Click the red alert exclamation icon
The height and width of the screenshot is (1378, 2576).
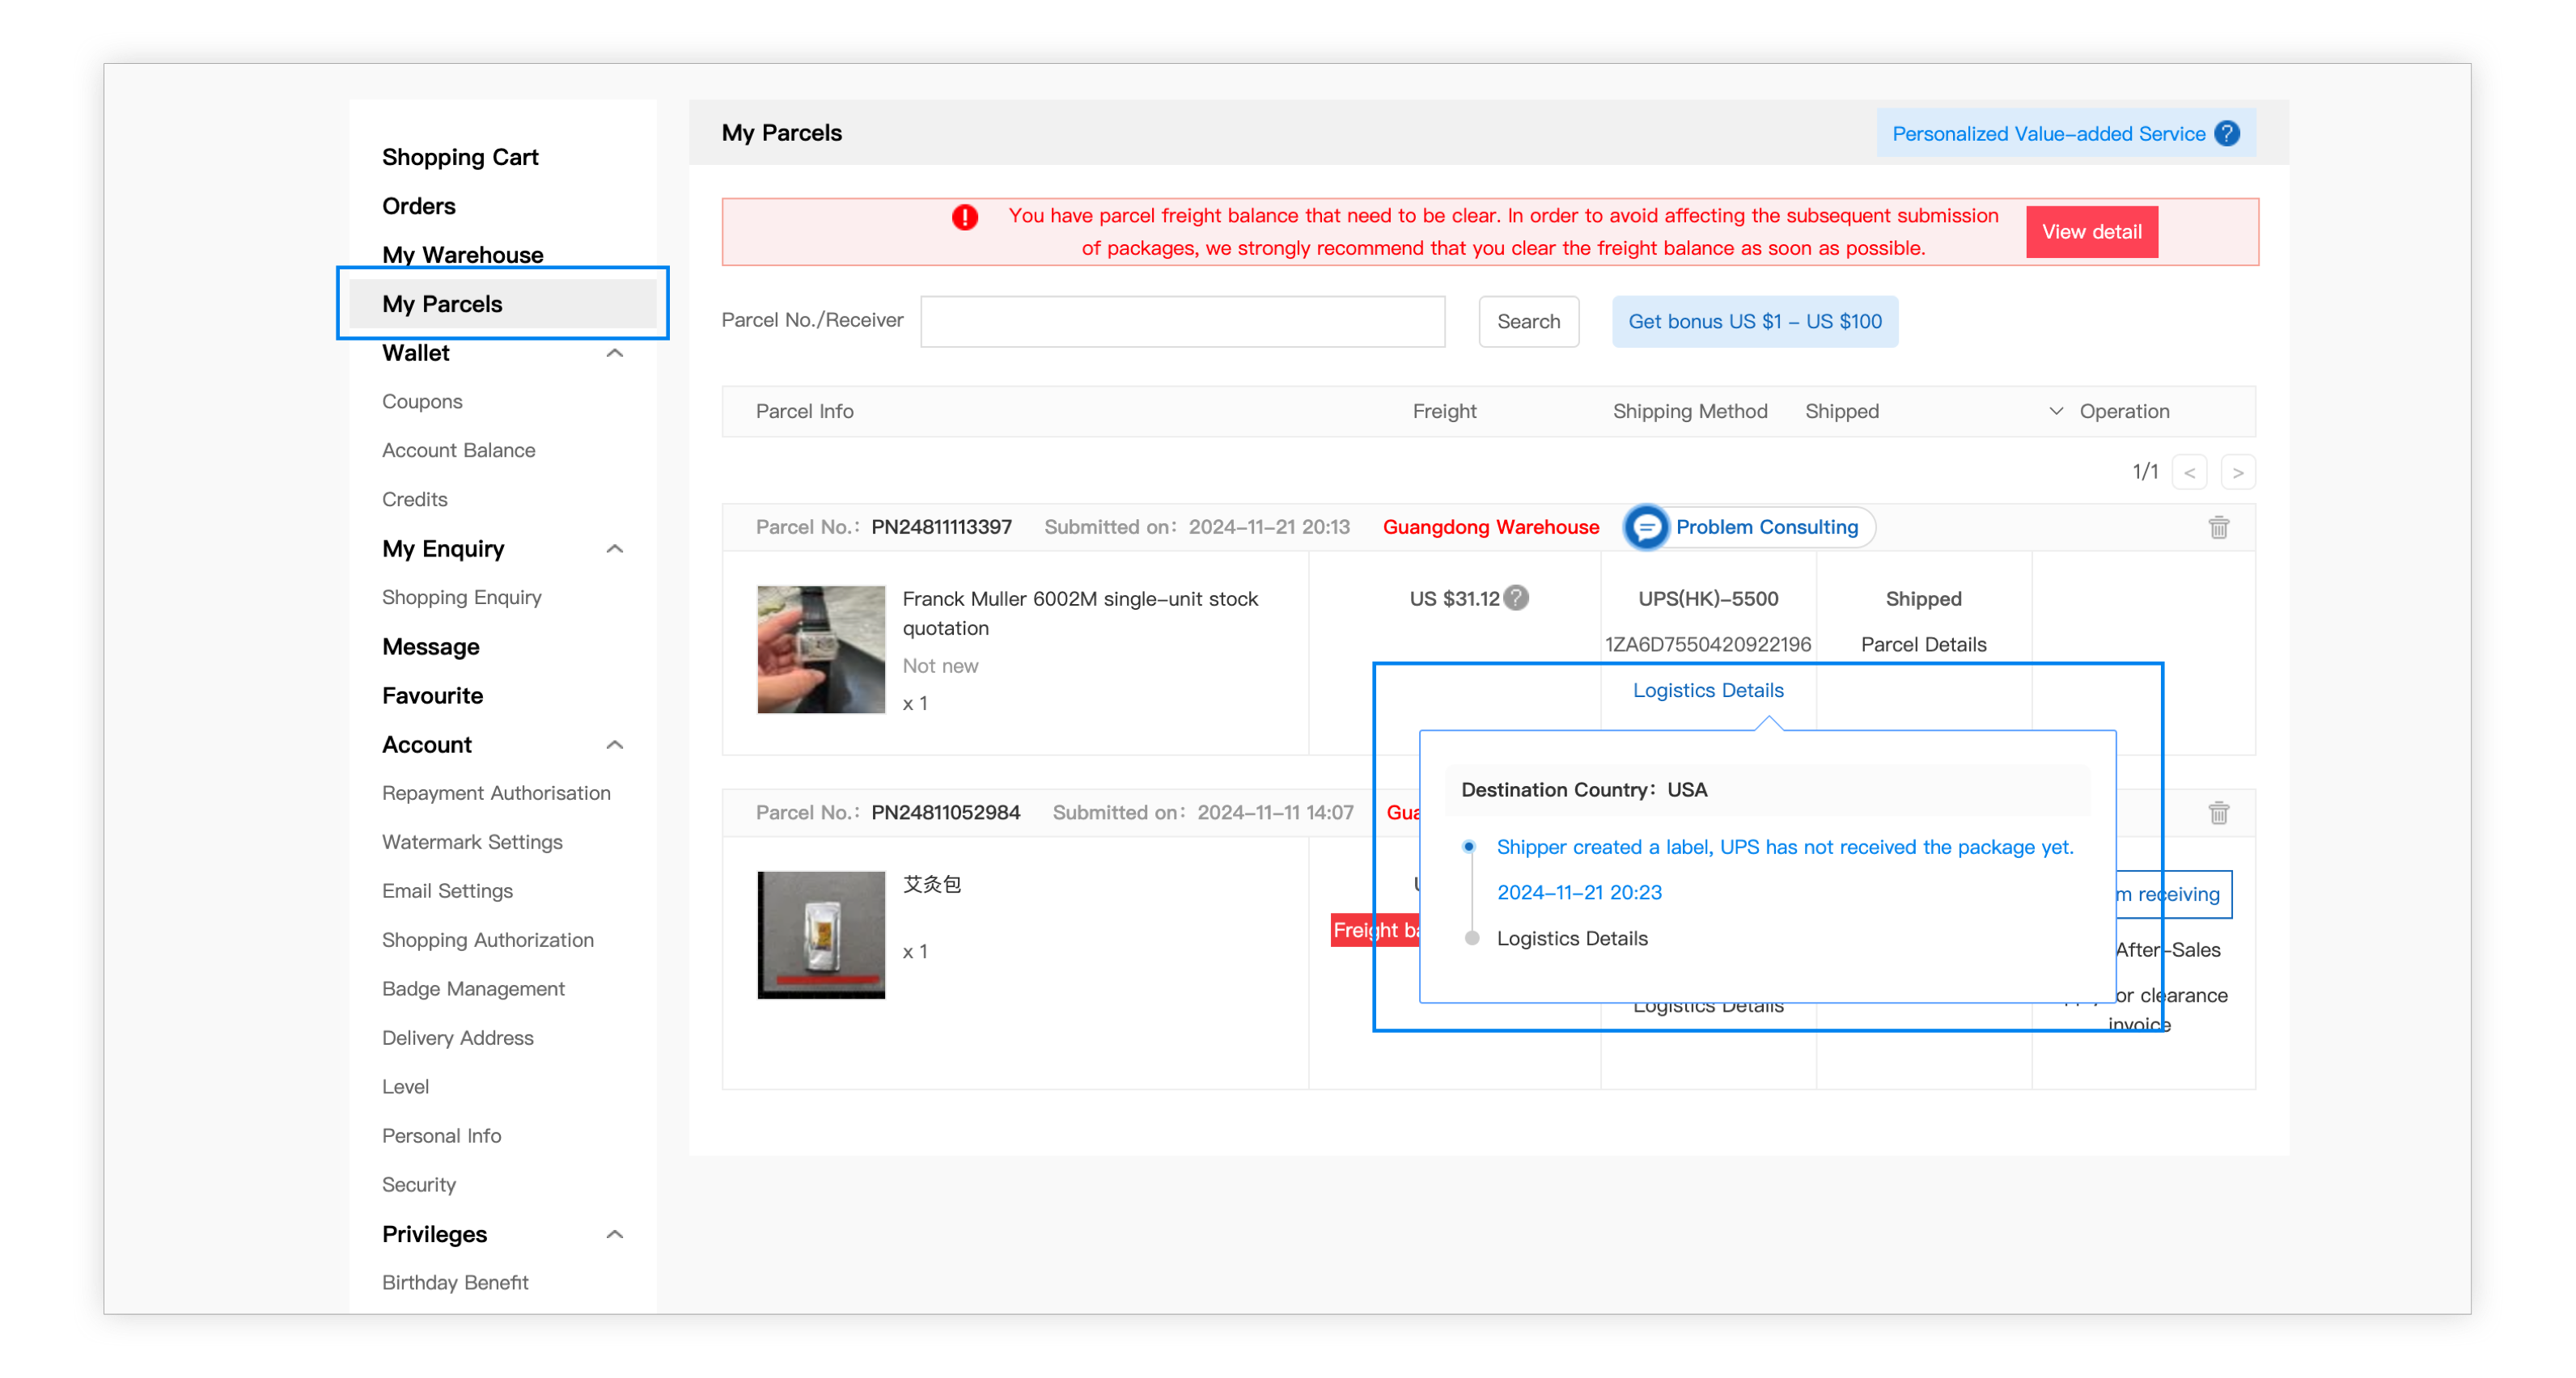point(964,217)
